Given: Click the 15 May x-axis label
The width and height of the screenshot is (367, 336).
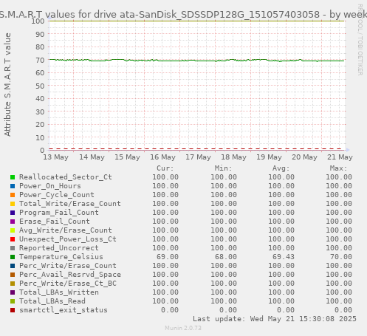Looking at the screenshot, I should click(127, 157).
